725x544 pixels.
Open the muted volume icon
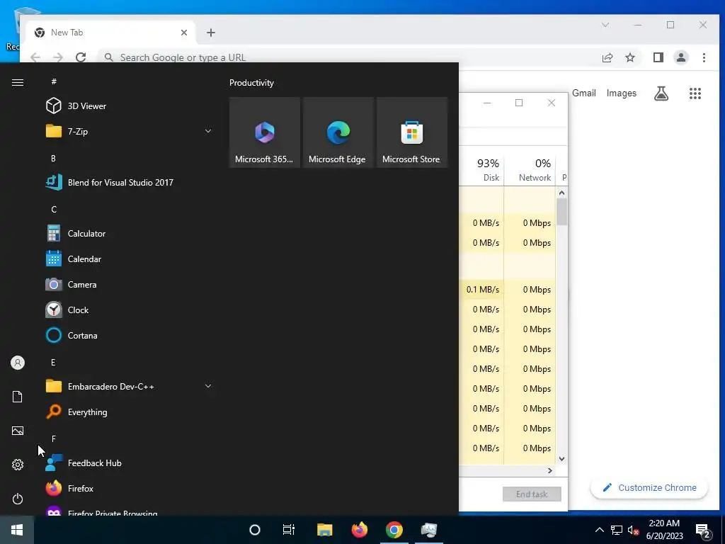[x=634, y=530]
